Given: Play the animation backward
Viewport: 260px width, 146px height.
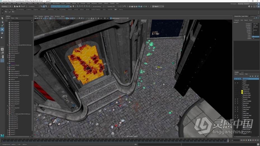Looking at the screenshot, I should pos(248,140).
